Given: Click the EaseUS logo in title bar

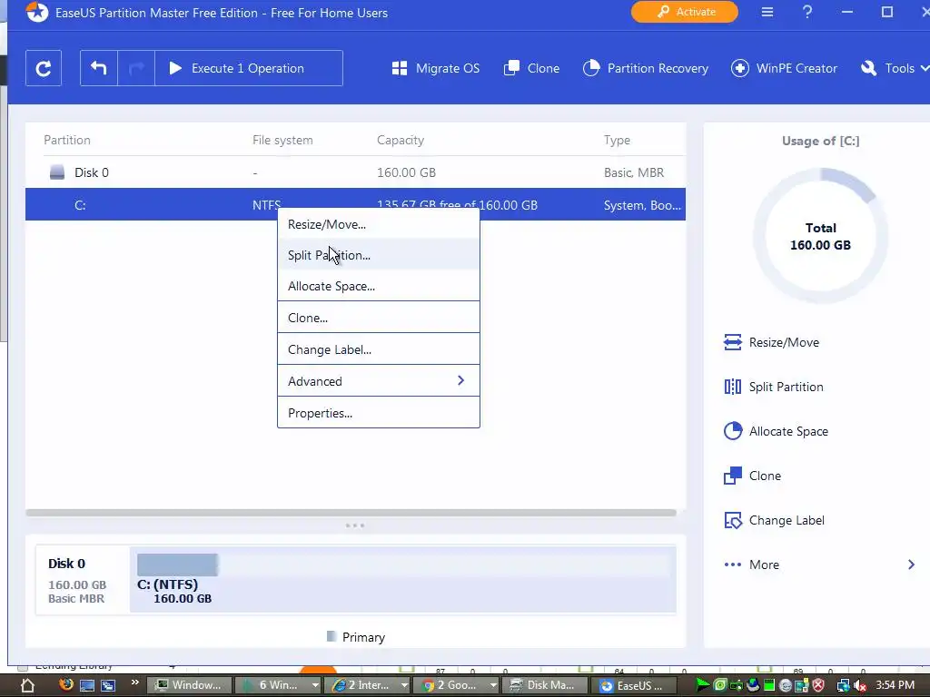Looking at the screenshot, I should point(36,12).
